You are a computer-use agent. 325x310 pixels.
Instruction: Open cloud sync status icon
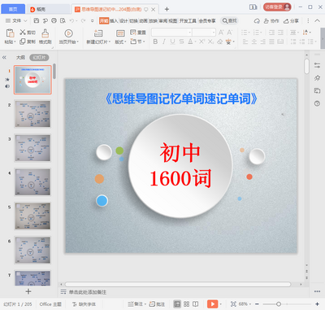(257, 20)
